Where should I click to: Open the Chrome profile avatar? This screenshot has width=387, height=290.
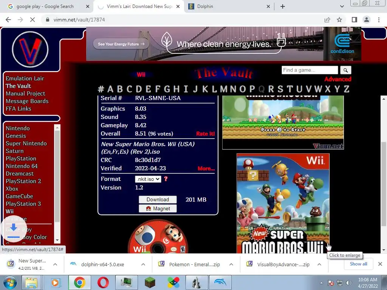[367, 20]
